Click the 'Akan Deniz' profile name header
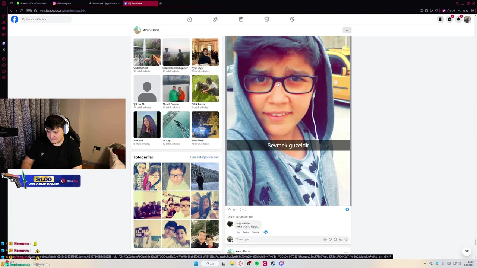Image resolution: width=477 pixels, height=268 pixels. coord(151,30)
